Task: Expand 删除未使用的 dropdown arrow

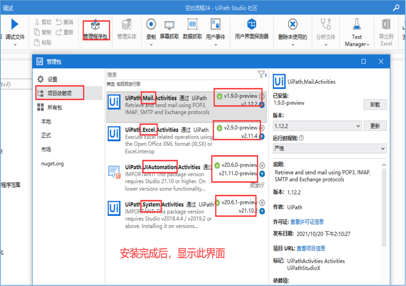Action: [x=293, y=45]
